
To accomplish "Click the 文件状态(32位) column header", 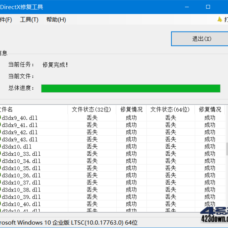I will click(x=92, y=109).
